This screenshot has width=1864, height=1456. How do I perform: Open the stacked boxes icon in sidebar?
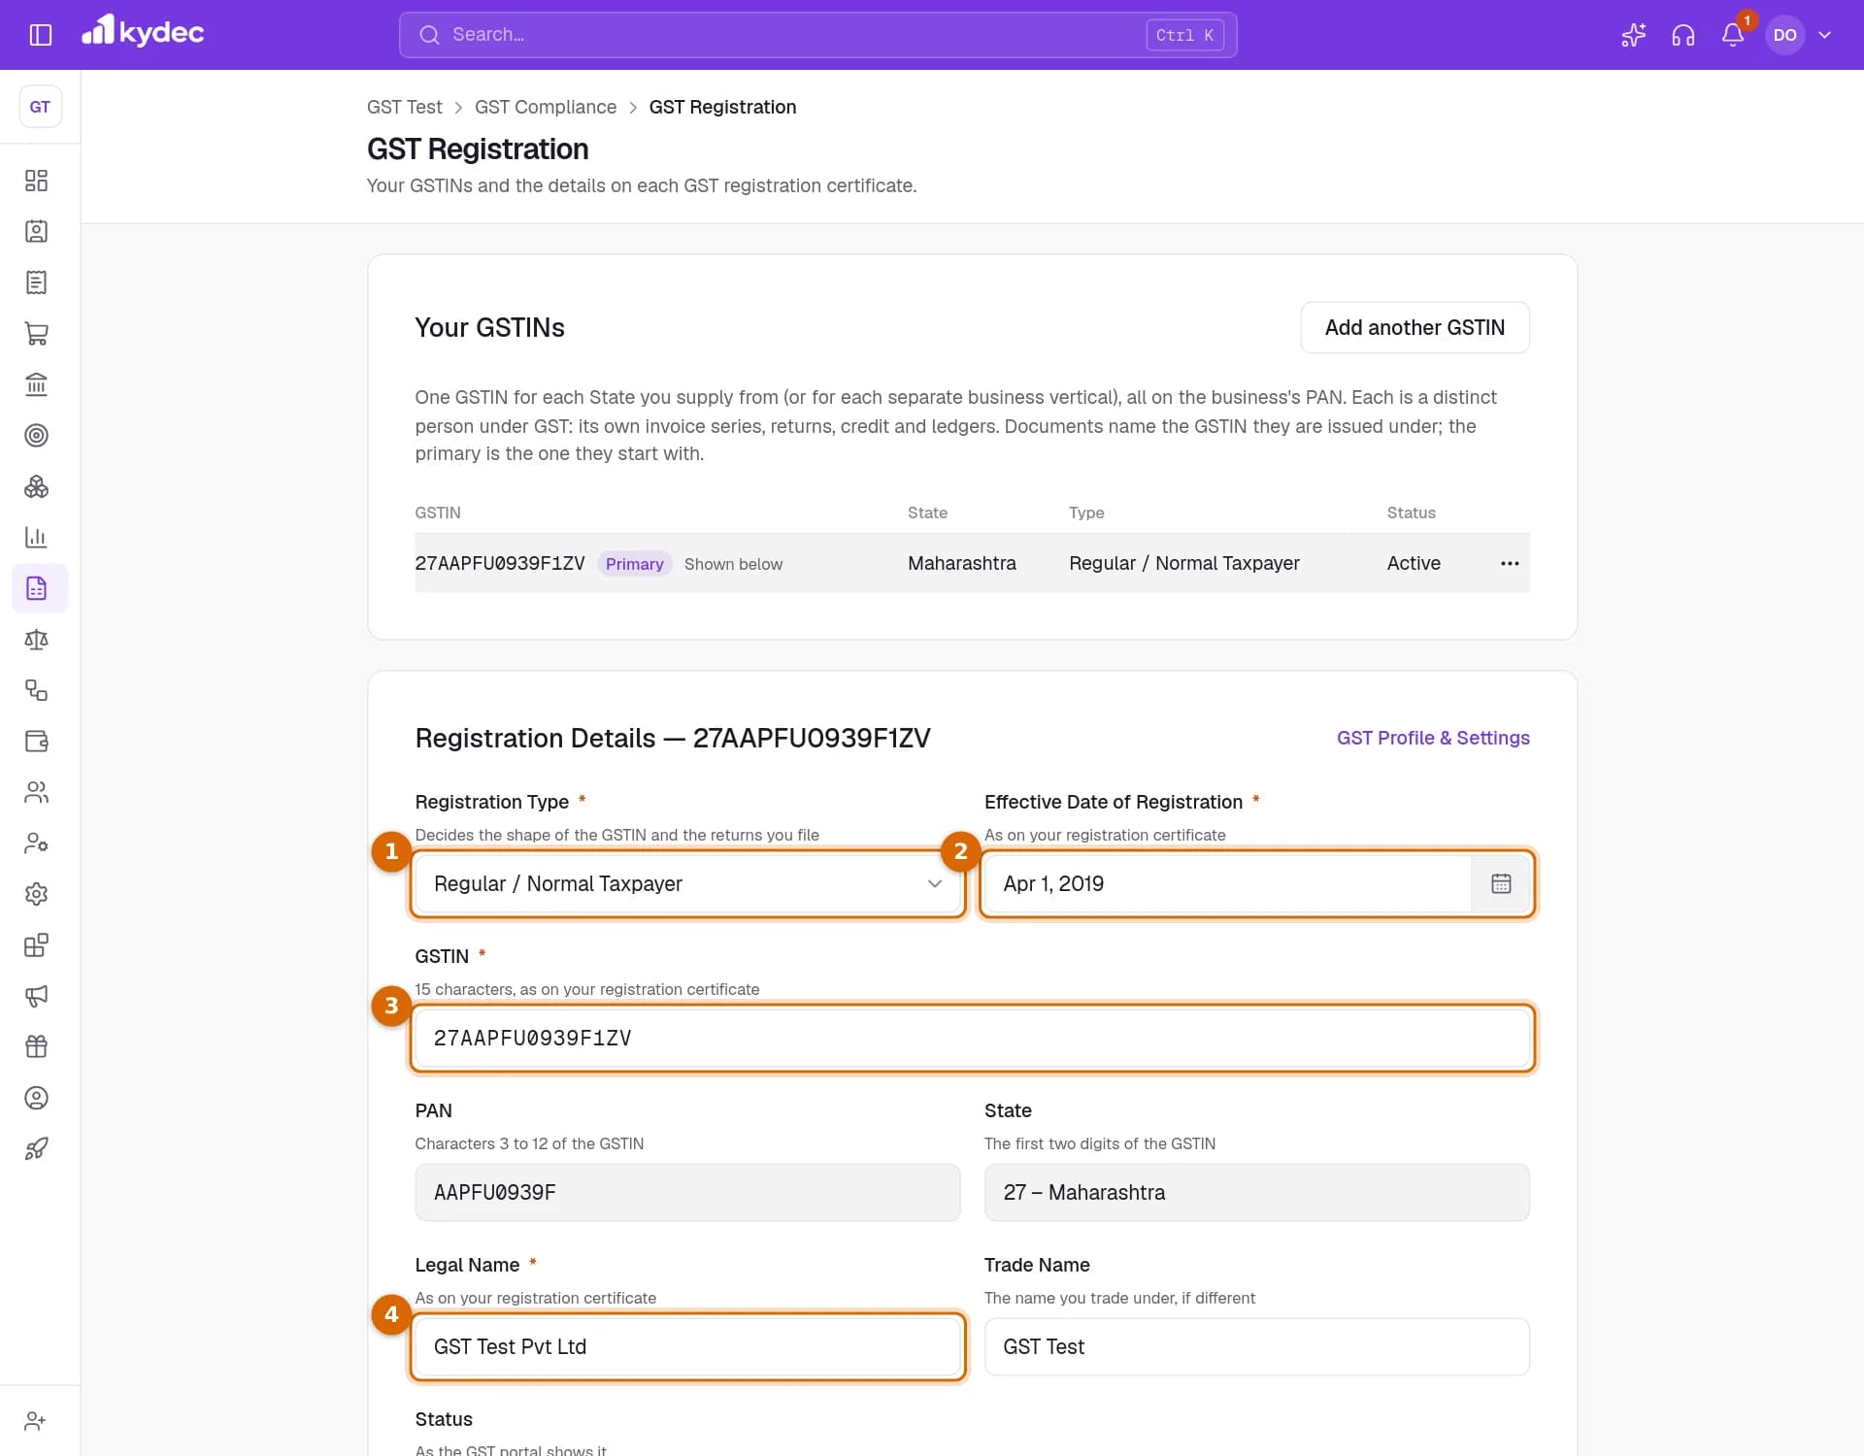pyautogui.click(x=36, y=486)
